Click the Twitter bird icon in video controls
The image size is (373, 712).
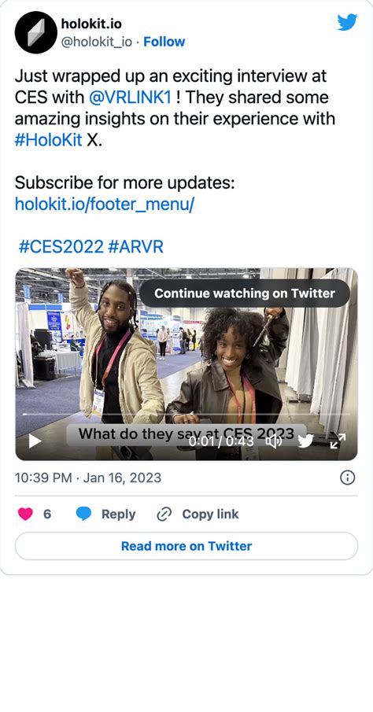305,441
